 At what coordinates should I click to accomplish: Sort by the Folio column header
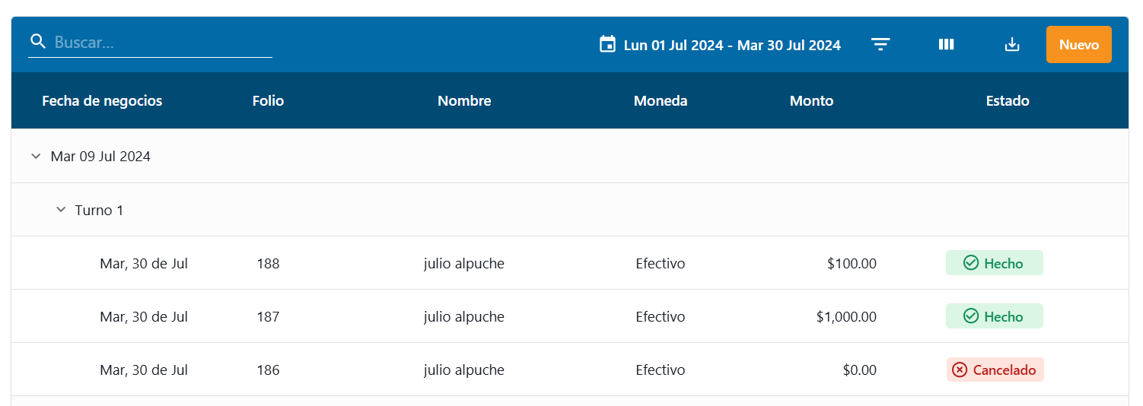click(268, 100)
